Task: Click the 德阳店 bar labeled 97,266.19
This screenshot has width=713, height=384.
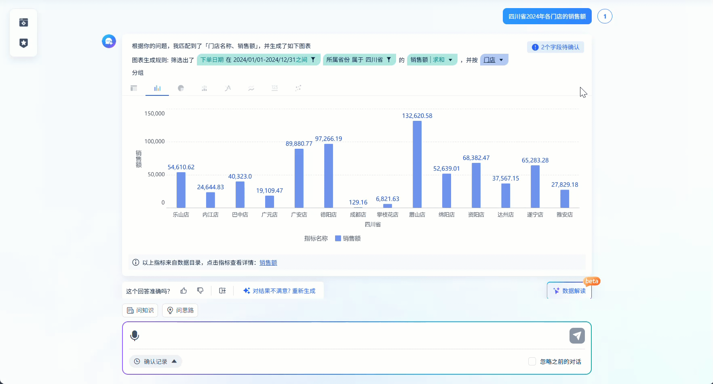Action: click(329, 176)
